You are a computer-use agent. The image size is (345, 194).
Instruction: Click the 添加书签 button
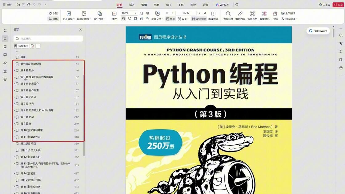[x=21, y=46]
